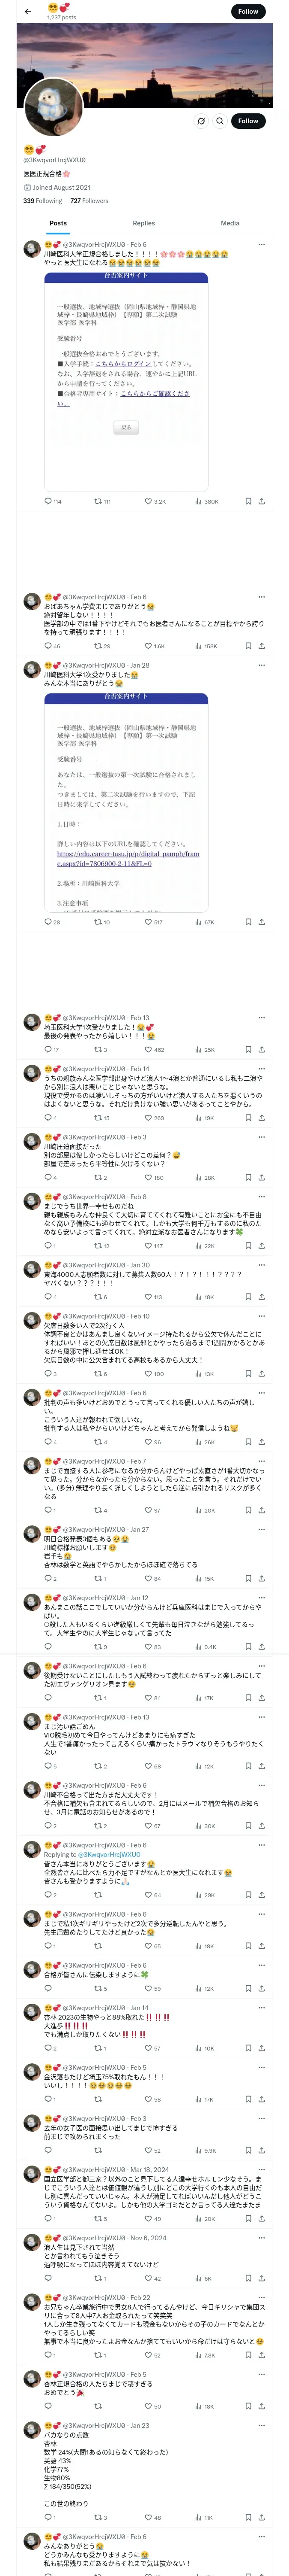Open the 727 Followers list
289x2576 pixels.
(x=89, y=201)
